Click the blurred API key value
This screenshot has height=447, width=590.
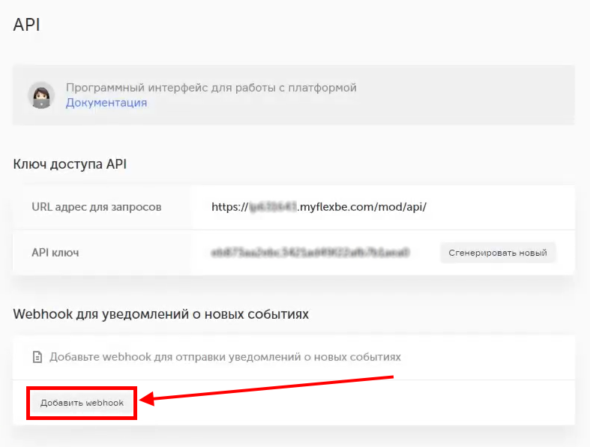point(310,253)
